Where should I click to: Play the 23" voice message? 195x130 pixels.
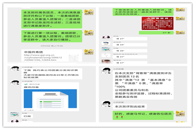coord(130,45)
